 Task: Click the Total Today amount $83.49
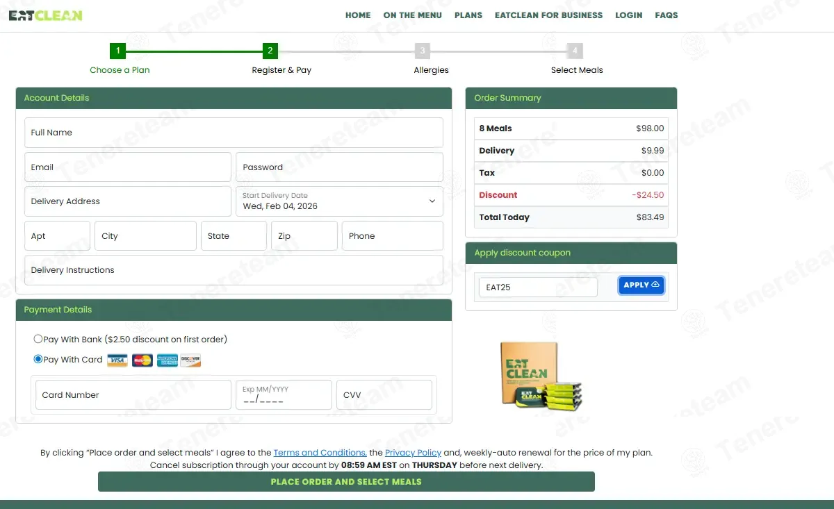click(650, 217)
